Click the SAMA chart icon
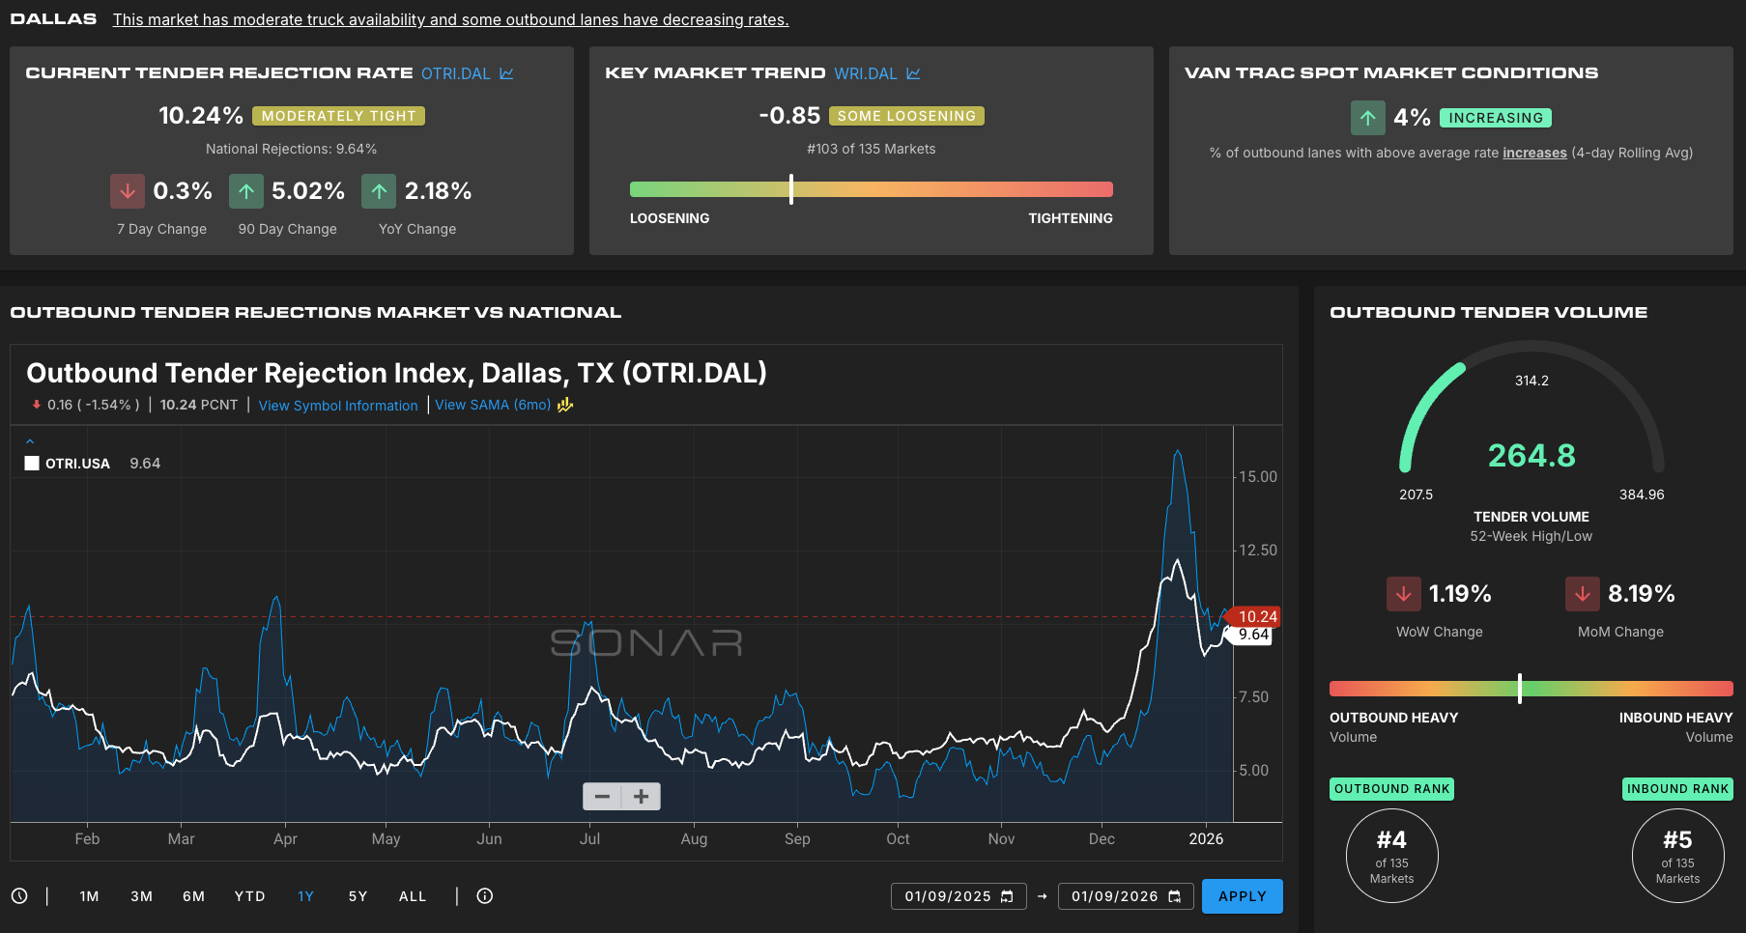 pyautogui.click(x=565, y=405)
